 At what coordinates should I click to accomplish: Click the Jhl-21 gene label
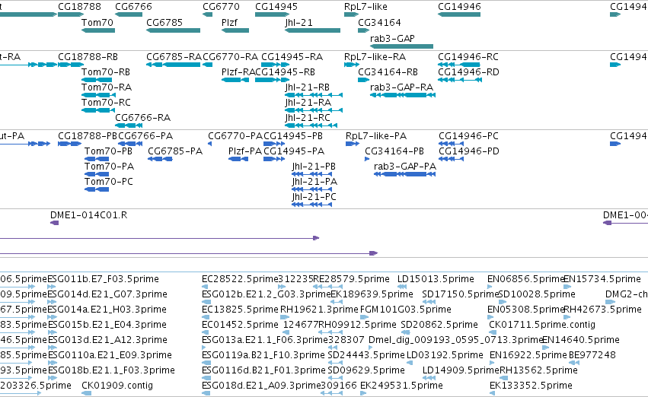[x=298, y=22]
